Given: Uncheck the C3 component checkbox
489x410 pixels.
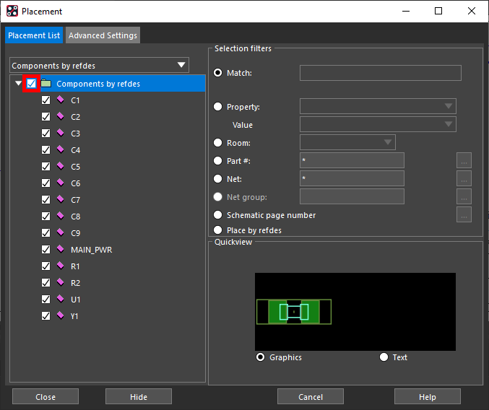Looking at the screenshot, I should point(46,133).
